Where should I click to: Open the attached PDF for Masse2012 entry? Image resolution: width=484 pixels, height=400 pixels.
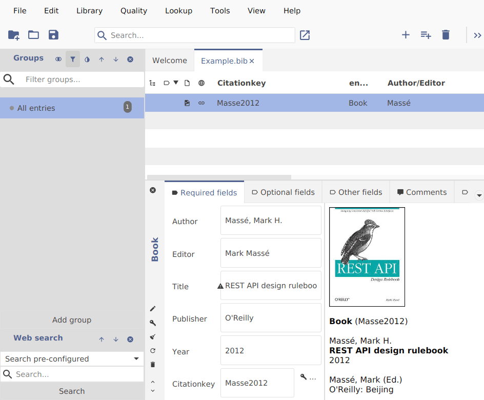tap(187, 103)
